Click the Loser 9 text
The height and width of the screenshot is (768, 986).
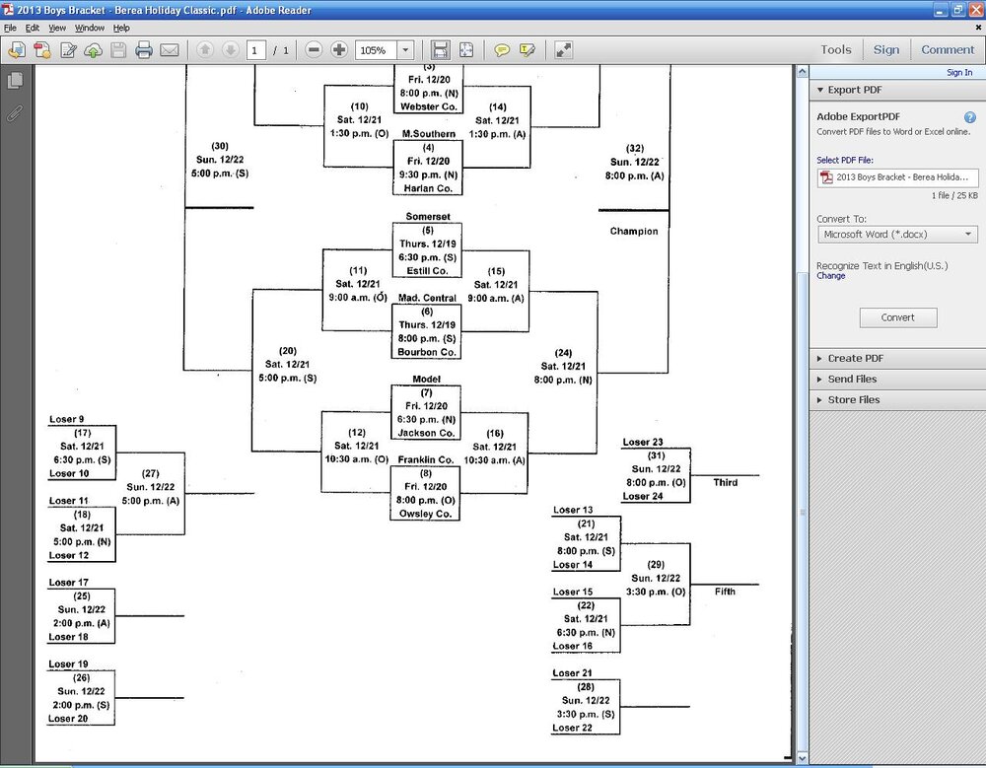tap(67, 419)
